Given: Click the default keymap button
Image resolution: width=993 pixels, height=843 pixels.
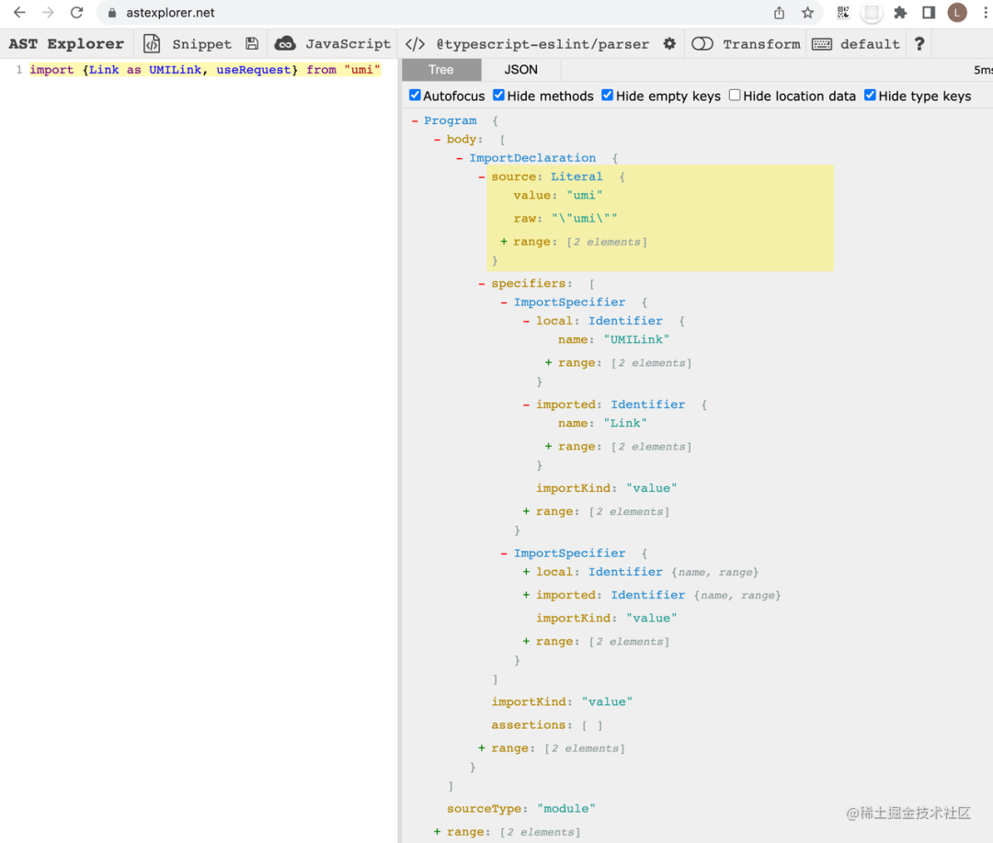Looking at the screenshot, I should coord(870,44).
